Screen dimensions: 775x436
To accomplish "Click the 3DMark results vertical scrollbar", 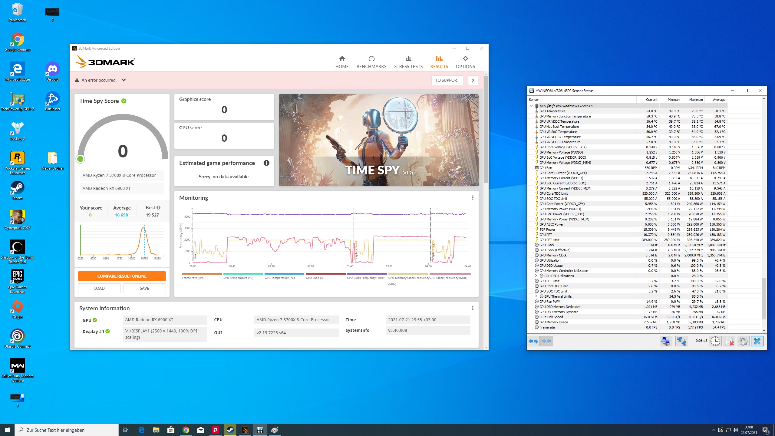I will click(486, 130).
